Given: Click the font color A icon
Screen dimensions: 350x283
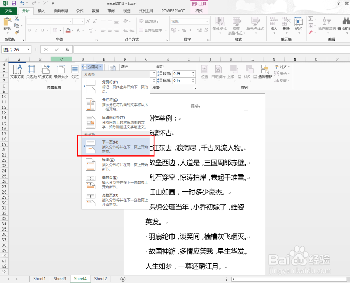Looking at the screenshot, I should (x=78, y=30).
